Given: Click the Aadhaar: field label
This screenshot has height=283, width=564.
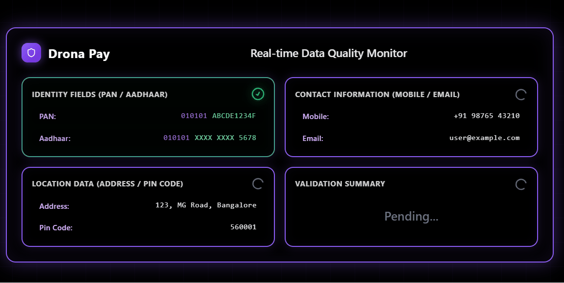Looking at the screenshot, I should (55, 139).
